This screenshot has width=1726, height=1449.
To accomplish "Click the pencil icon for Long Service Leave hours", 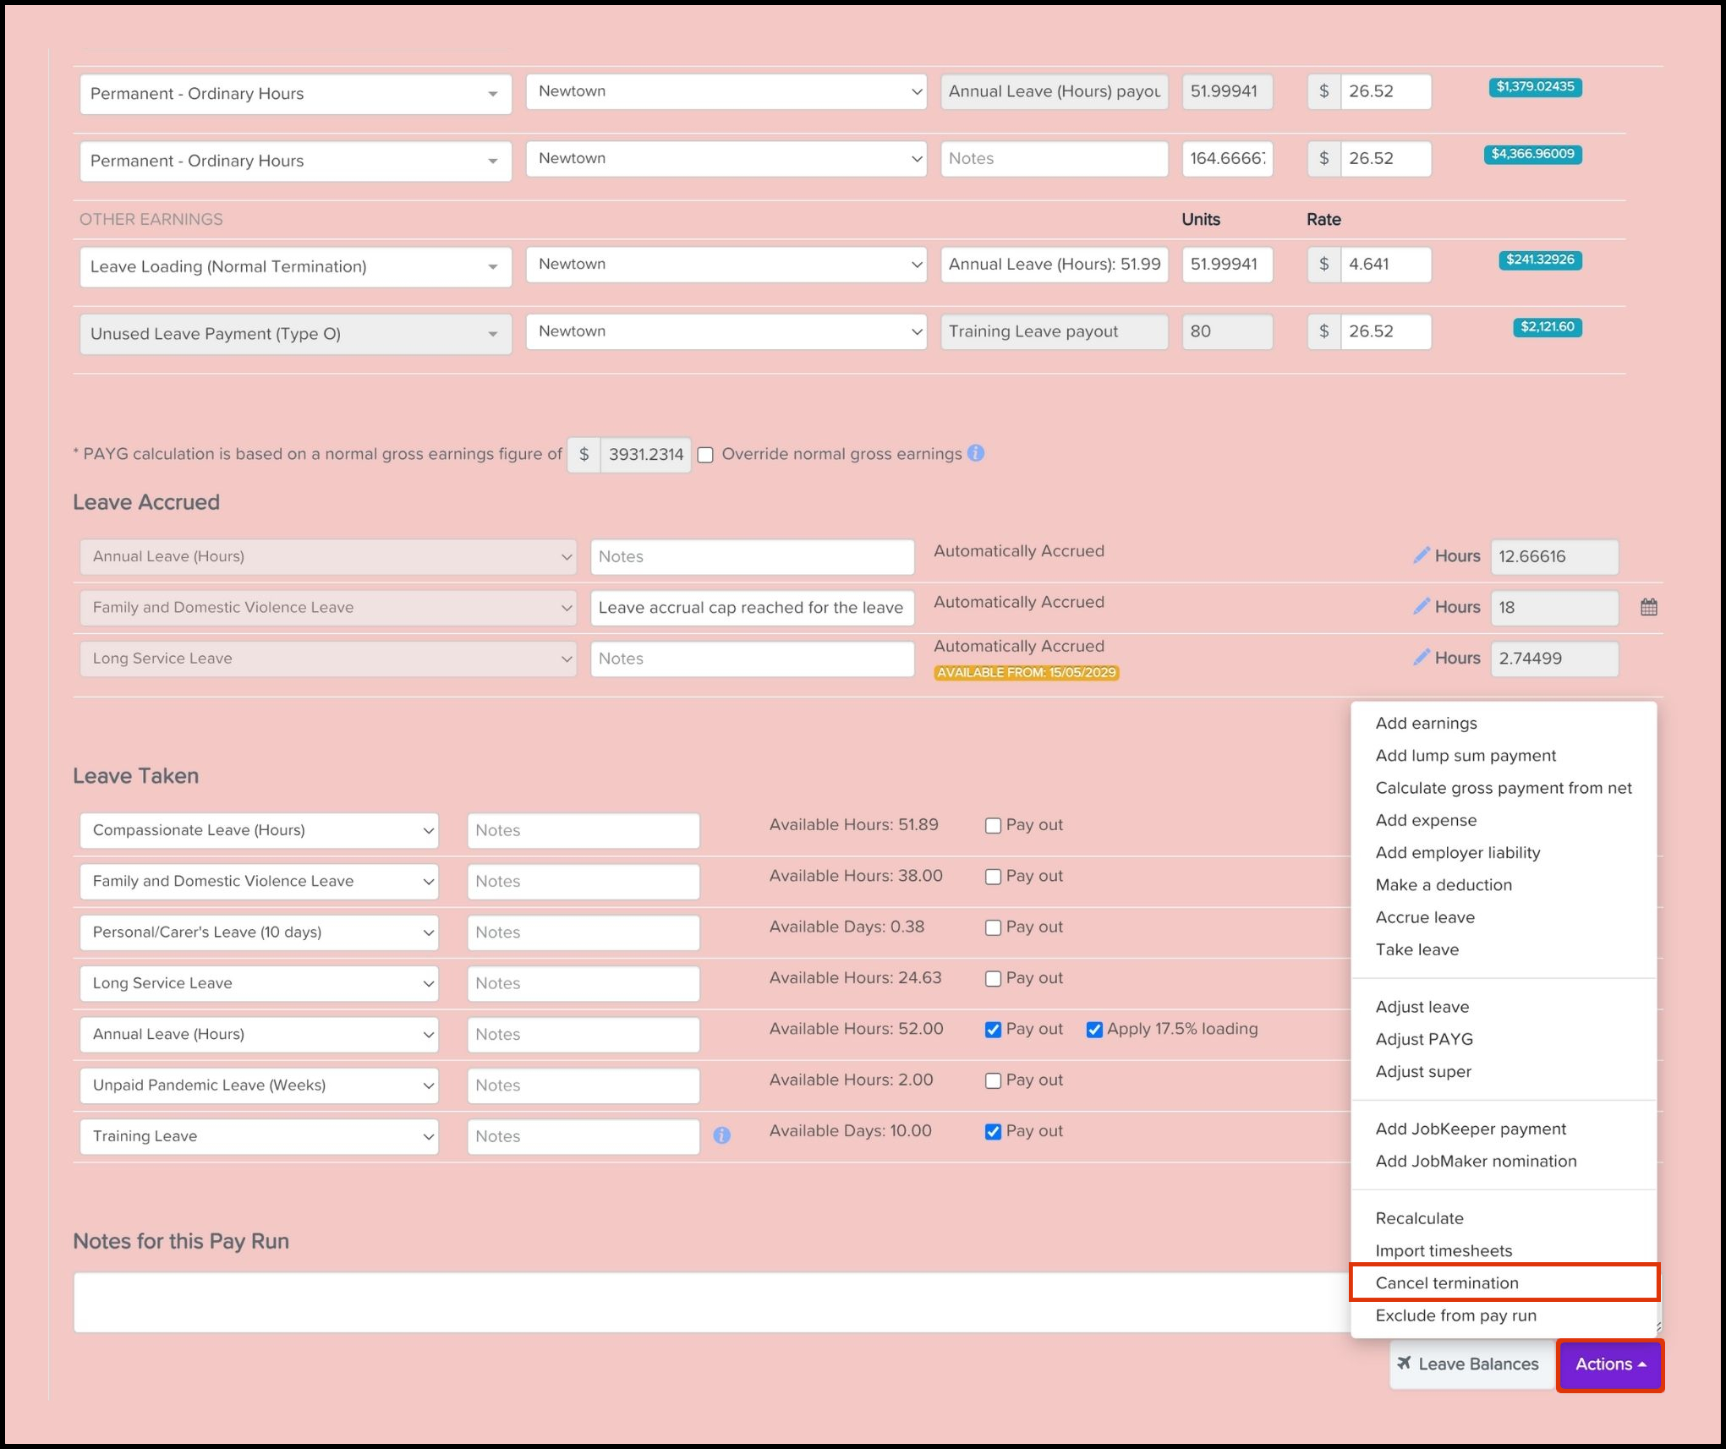I will tap(1422, 657).
